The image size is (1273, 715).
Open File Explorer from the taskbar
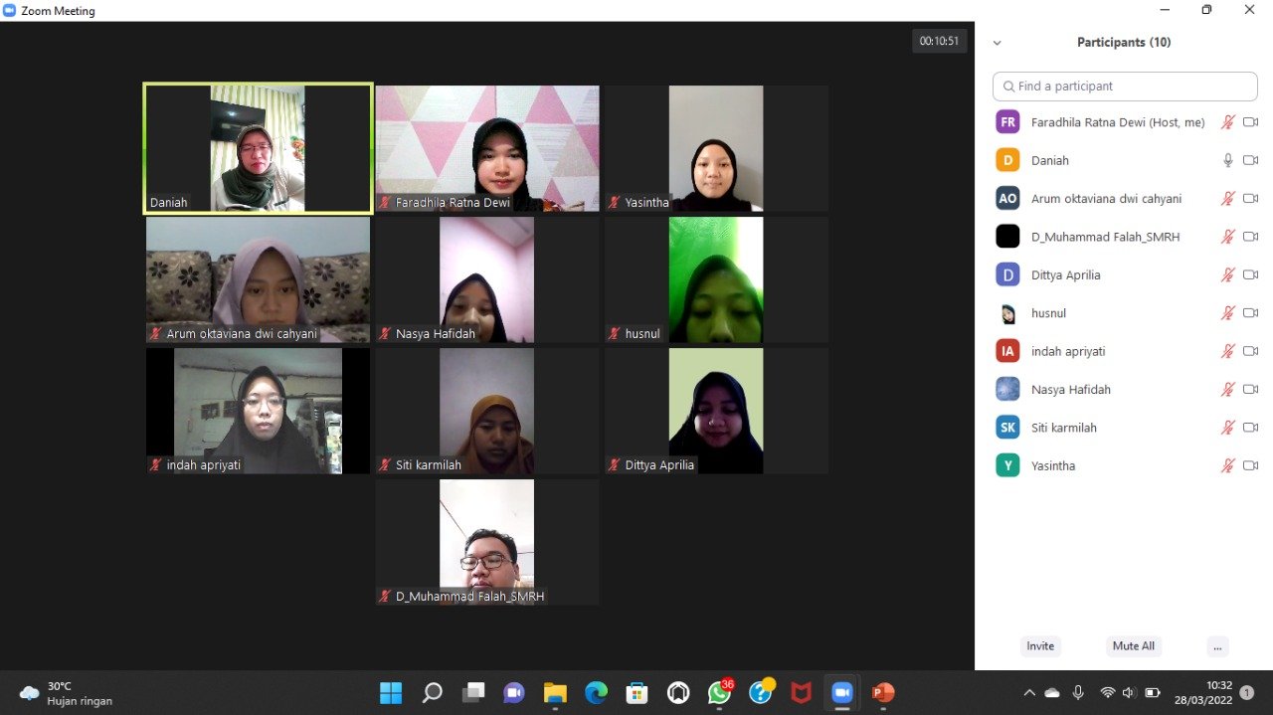point(555,692)
